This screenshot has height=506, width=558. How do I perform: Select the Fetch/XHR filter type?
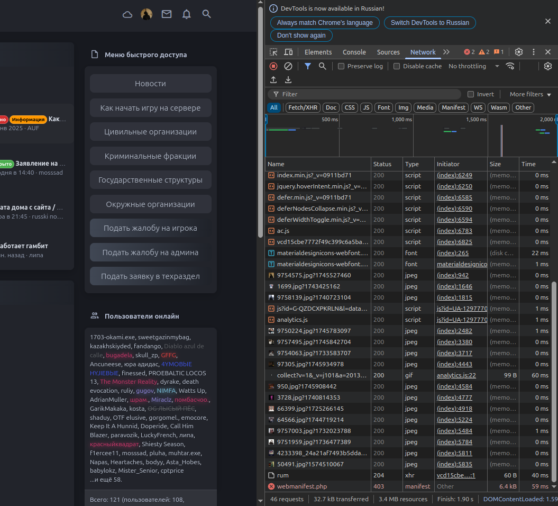coord(303,107)
